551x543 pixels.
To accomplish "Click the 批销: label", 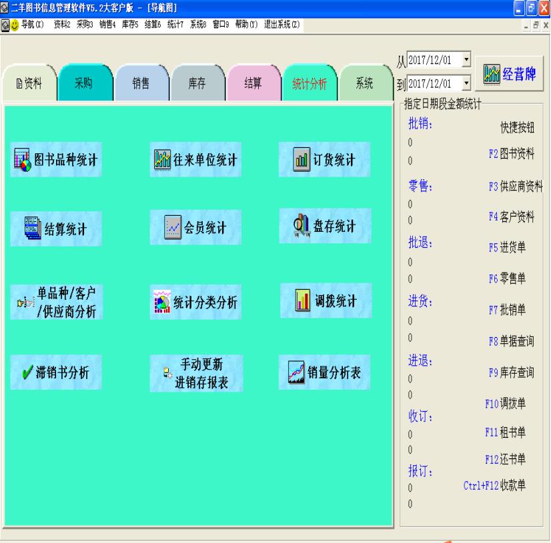I will click(420, 123).
